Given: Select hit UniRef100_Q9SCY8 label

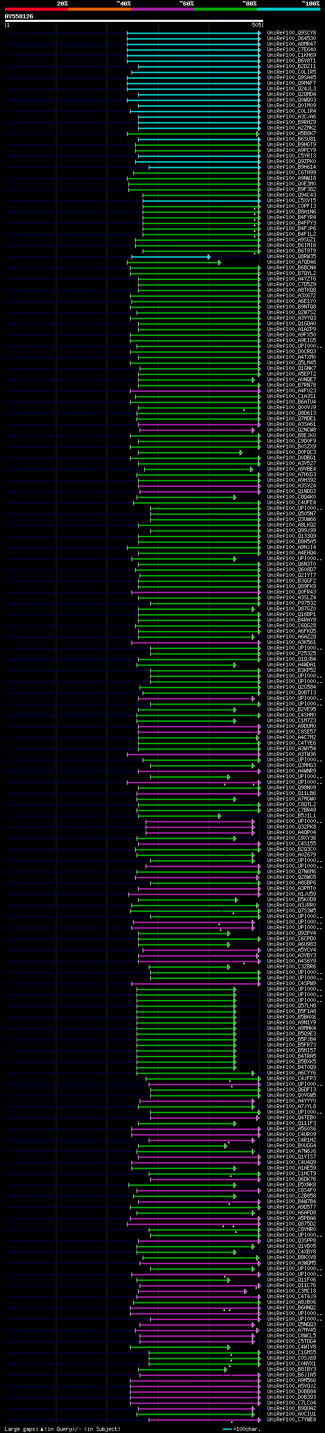Looking at the screenshot, I should (x=291, y=33).
